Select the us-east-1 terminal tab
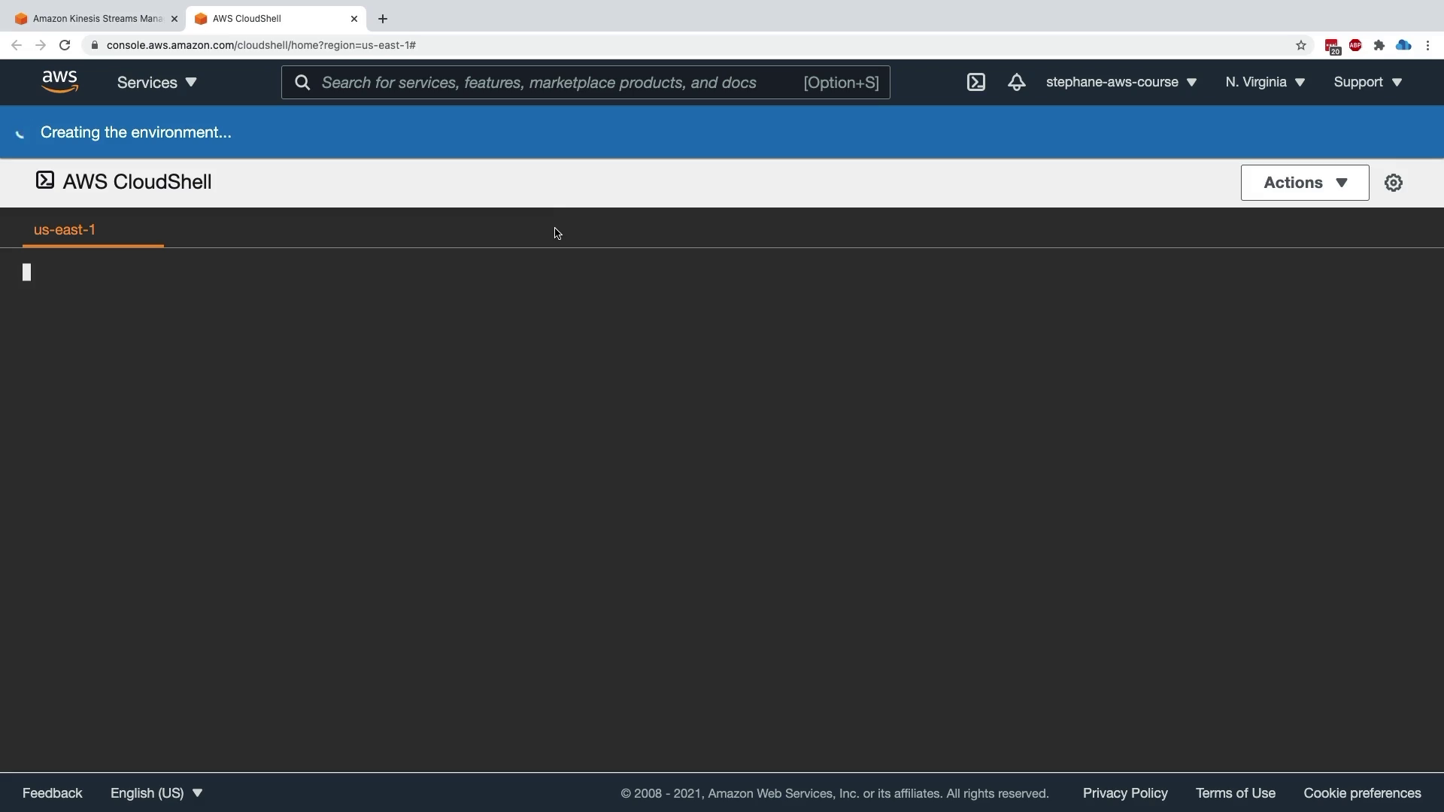Screen dimensions: 1444x812 (x=65, y=230)
